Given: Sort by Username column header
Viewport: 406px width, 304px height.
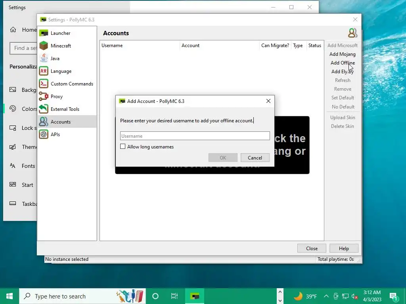Looking at the screenshot, I should click(x=140, y=46).
